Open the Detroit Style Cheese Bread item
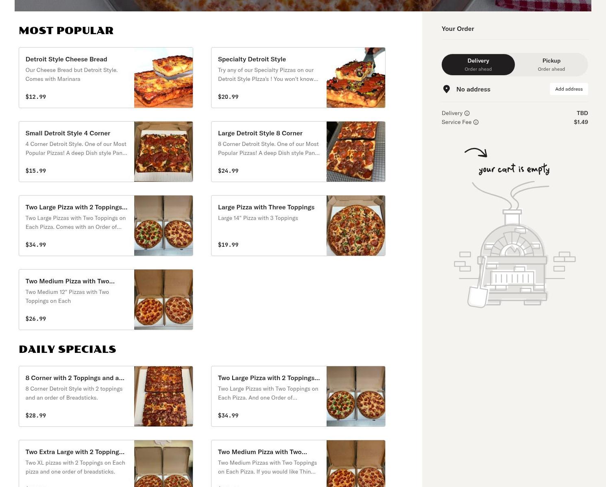This screenshot has width=606, height=487. tap(106, 78)
